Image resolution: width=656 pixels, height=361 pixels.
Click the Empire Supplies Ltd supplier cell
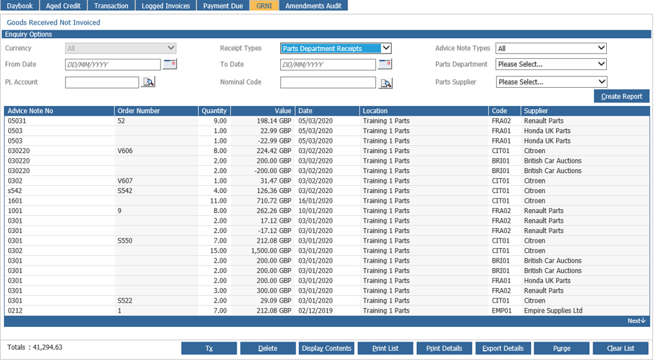pos(585,311)
